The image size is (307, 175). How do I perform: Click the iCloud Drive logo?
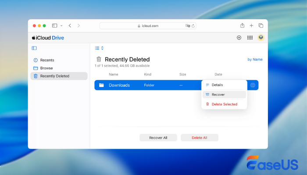[48, 38]
